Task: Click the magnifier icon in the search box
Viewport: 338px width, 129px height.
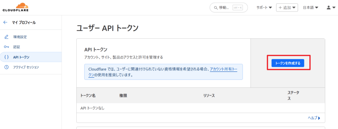Action: click(216, 8)
